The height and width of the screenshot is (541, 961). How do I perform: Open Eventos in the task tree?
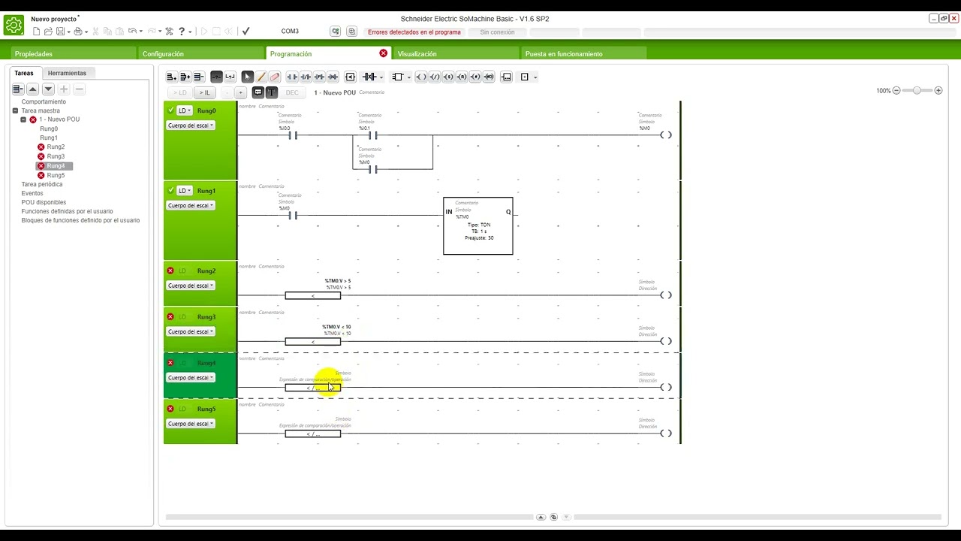point(32,193)
